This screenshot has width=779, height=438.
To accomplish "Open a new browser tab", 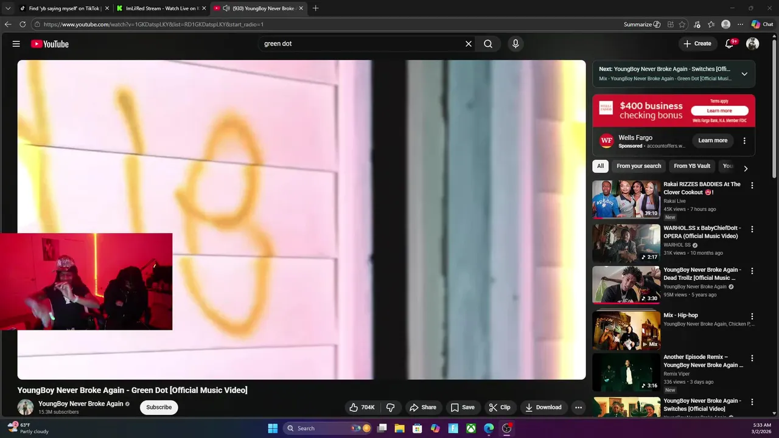I will [315, 9].
